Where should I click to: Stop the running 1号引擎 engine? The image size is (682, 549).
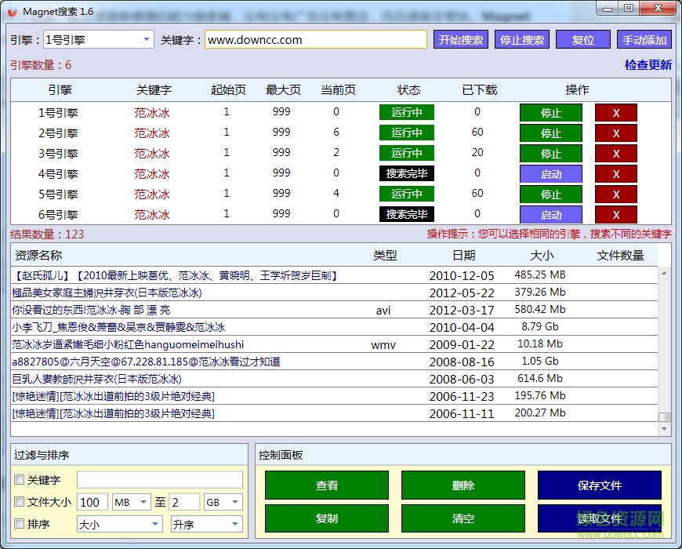550,112
